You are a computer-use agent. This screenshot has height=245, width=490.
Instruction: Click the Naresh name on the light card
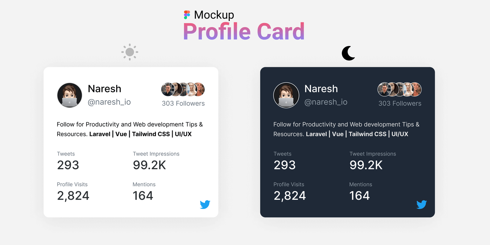pyautogui.click(x=105, y=89)
